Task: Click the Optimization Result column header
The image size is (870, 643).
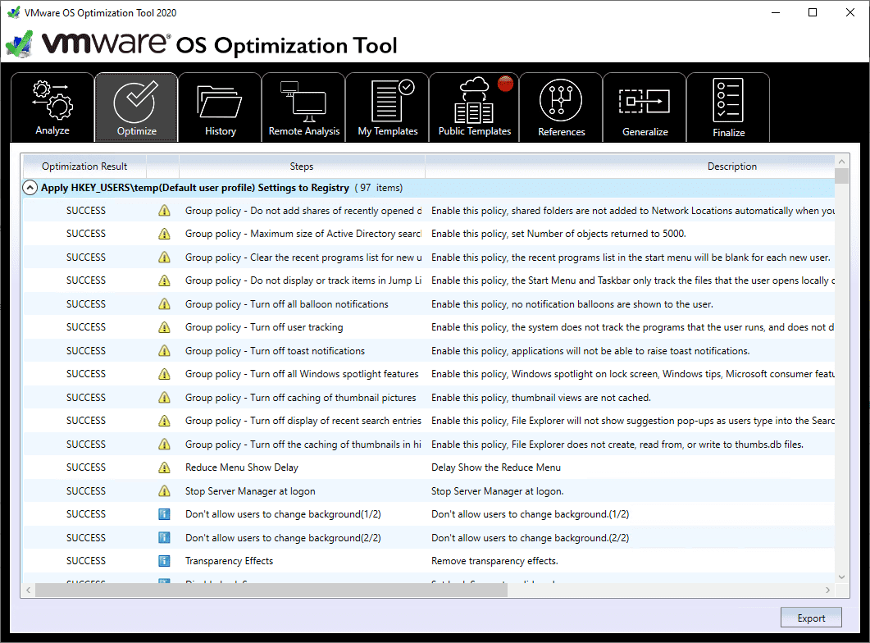Action: (84, 166)
